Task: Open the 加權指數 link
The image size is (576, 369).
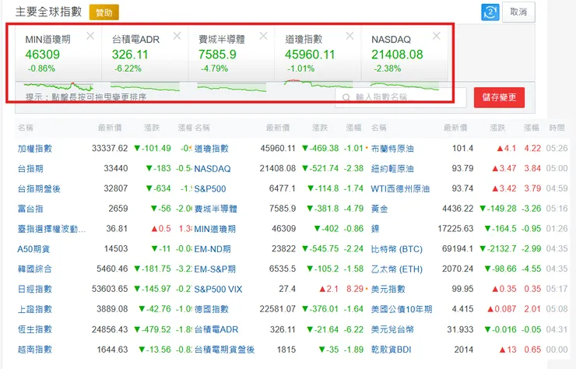Action: (x=35, y=149)
